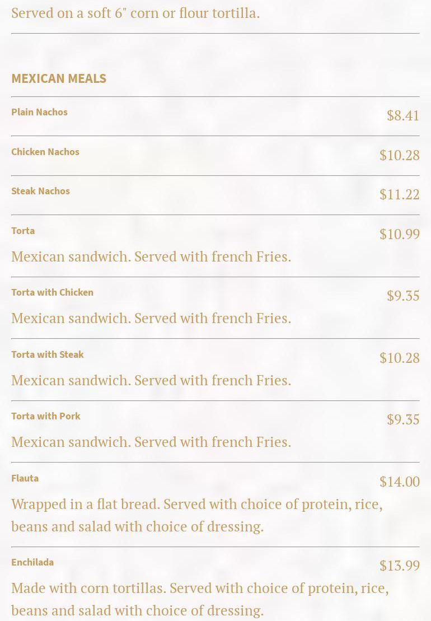Click the Torta with Chicken $9.35 price
Screen dimensions: 431x621
click(x=402, y=296)
